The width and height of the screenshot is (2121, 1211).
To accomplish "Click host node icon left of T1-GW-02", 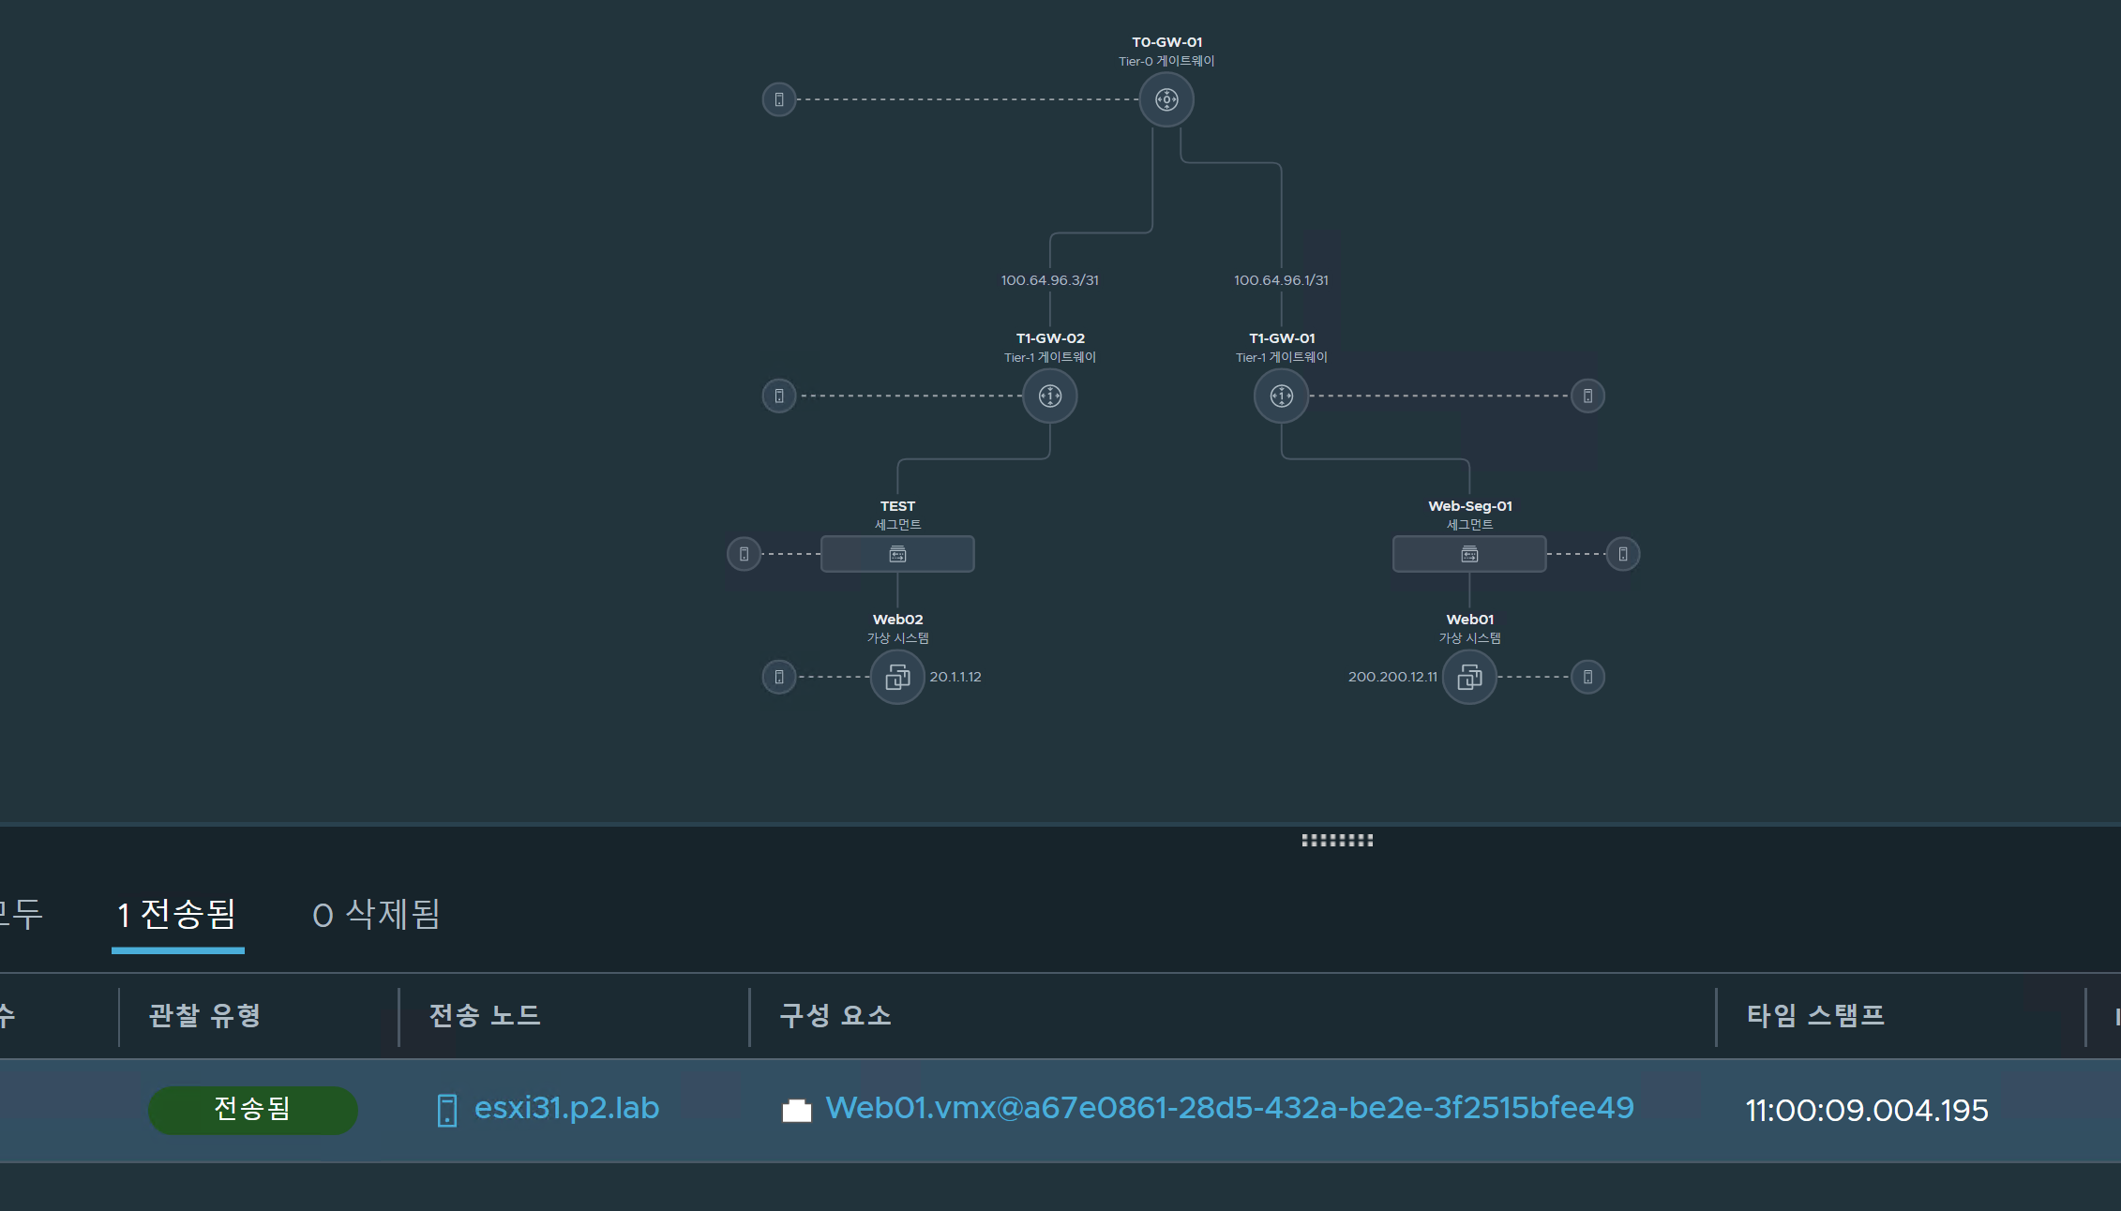I will [x=778, y=396].
